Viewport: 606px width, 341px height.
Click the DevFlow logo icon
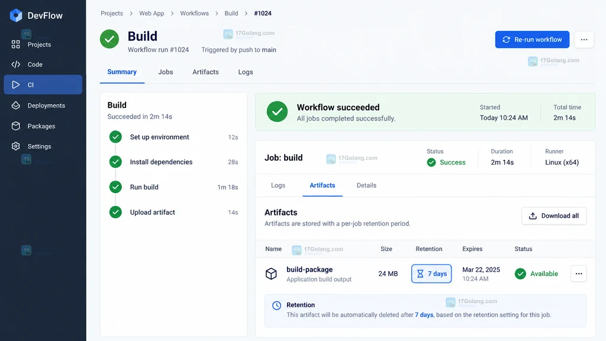[x=16, y=15]
